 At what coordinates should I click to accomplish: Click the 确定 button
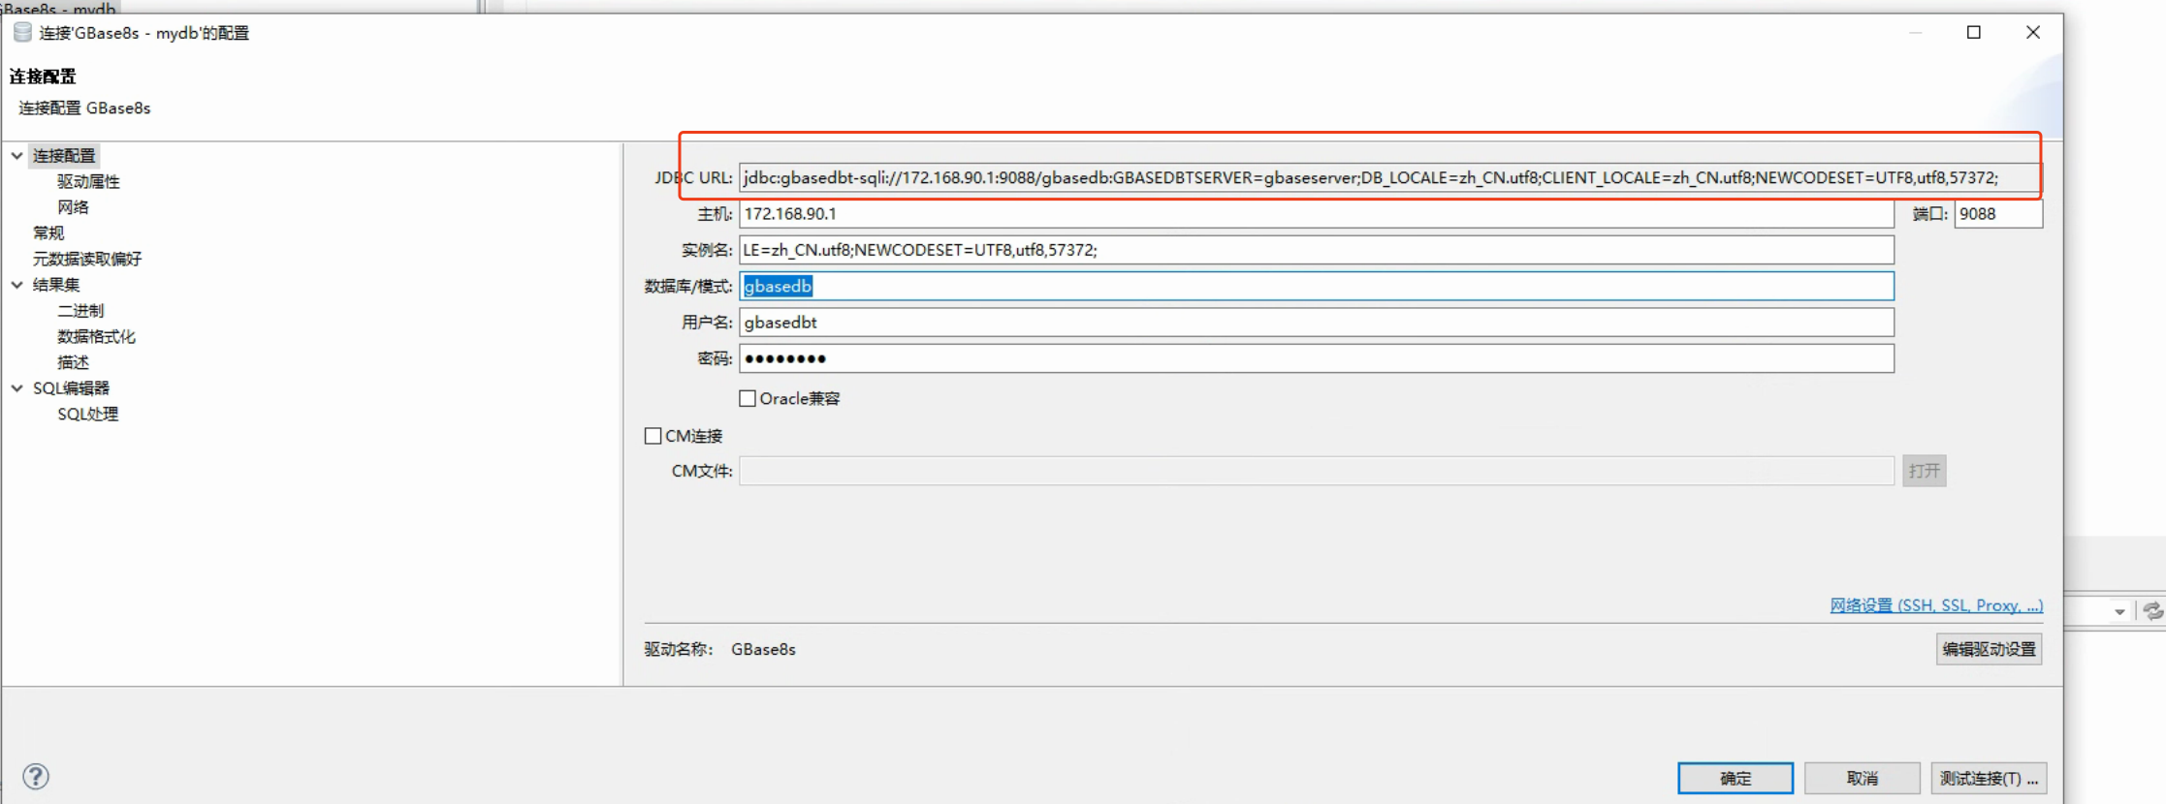(1736, 778)
